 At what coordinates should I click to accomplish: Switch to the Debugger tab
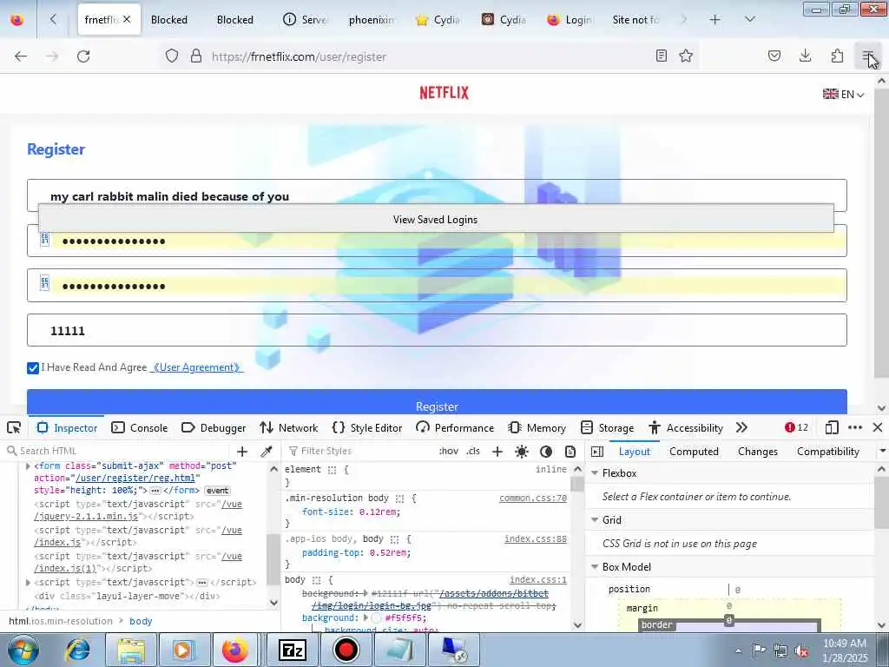coord(214,427)
